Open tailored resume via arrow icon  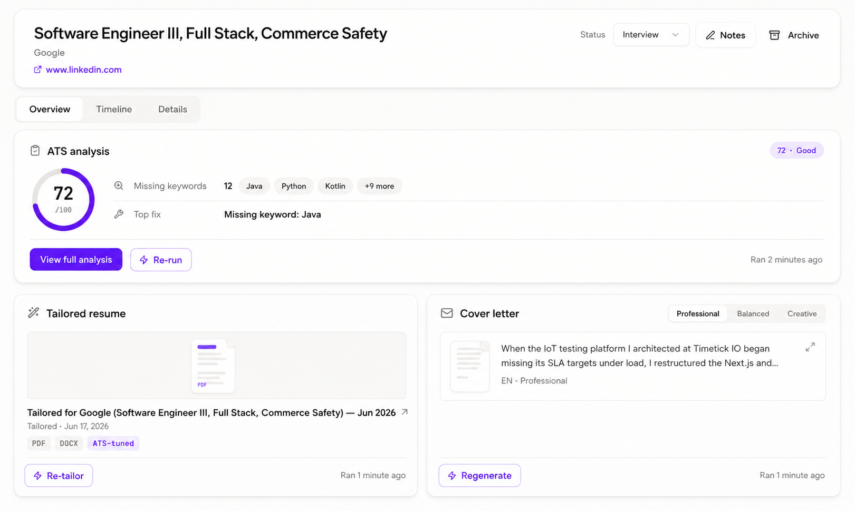coord(405,412)
